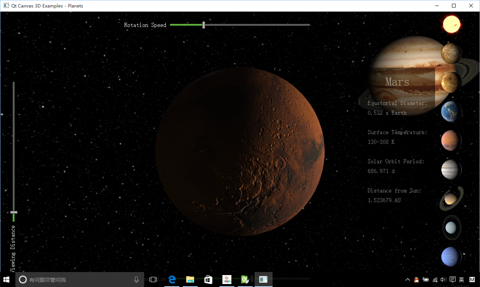
Task: Click the Viewing Distance slider handle
Action: pos(14,212)
